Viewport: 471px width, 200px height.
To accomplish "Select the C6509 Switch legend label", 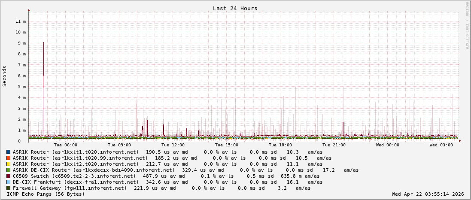I will (74, 176).
